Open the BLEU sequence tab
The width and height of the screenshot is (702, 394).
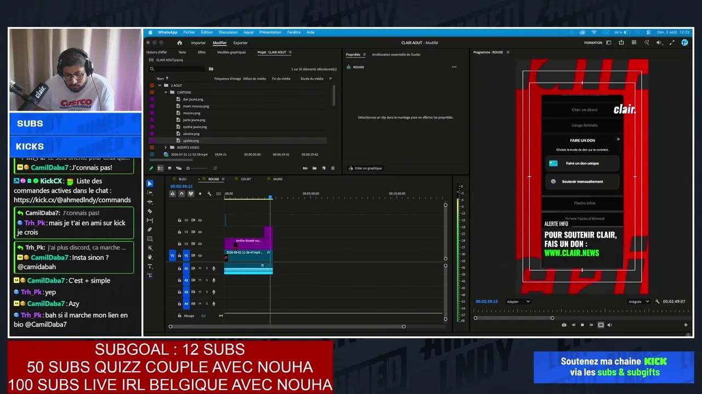183,179
